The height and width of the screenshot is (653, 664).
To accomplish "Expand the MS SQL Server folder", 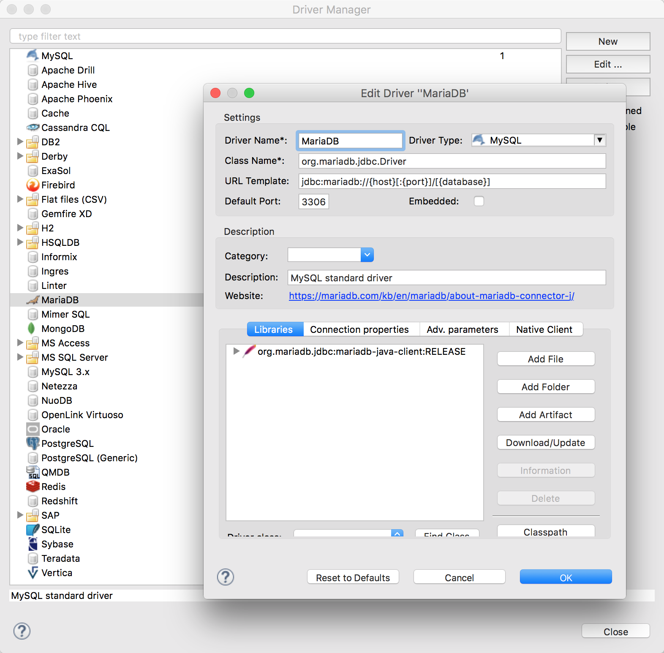I will pos(20,357).
